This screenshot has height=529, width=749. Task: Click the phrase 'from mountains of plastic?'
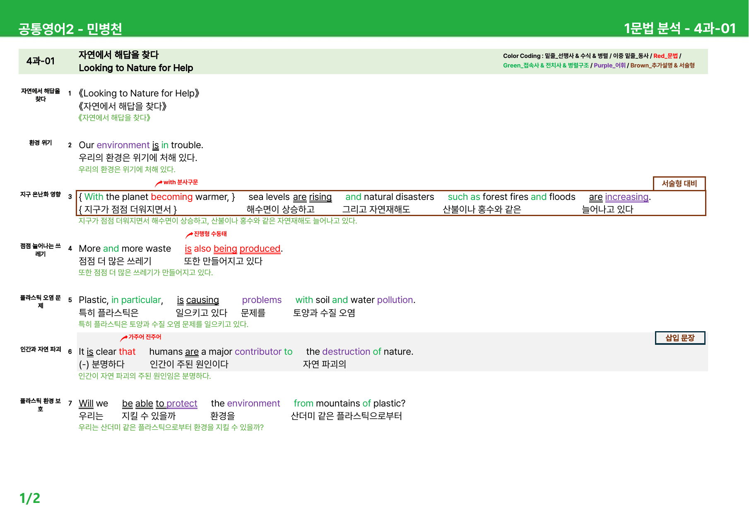click(349, 404)
